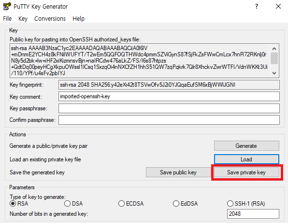Screen dimensions: 288x223
Task: Open the Help menu
Action: pyautogui.click(x=78, y=18)
